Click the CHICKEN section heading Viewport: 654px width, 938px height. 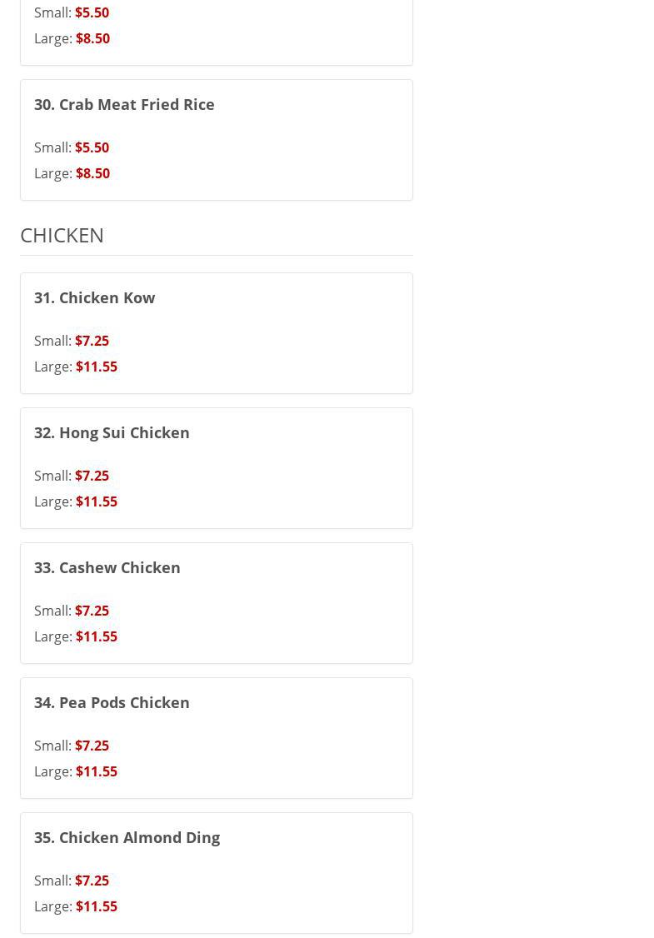62,235
